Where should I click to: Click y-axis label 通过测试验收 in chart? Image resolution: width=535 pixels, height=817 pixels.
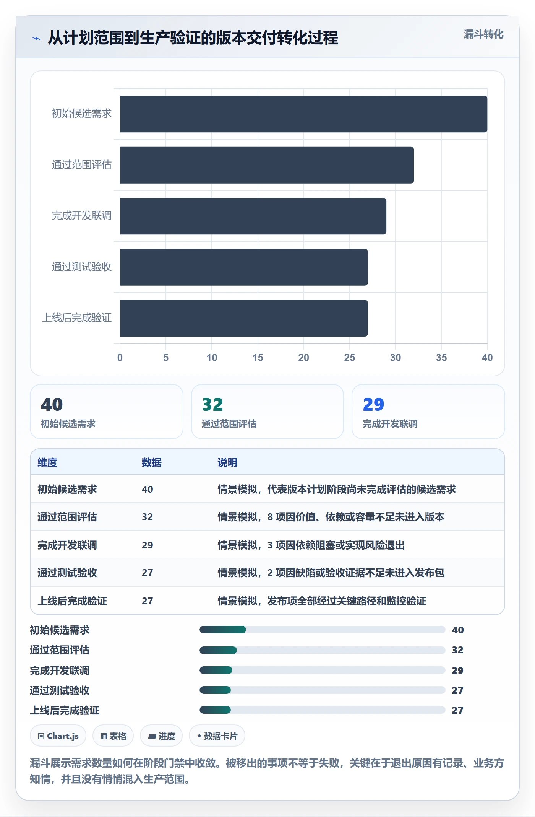[x=82, y=267]
